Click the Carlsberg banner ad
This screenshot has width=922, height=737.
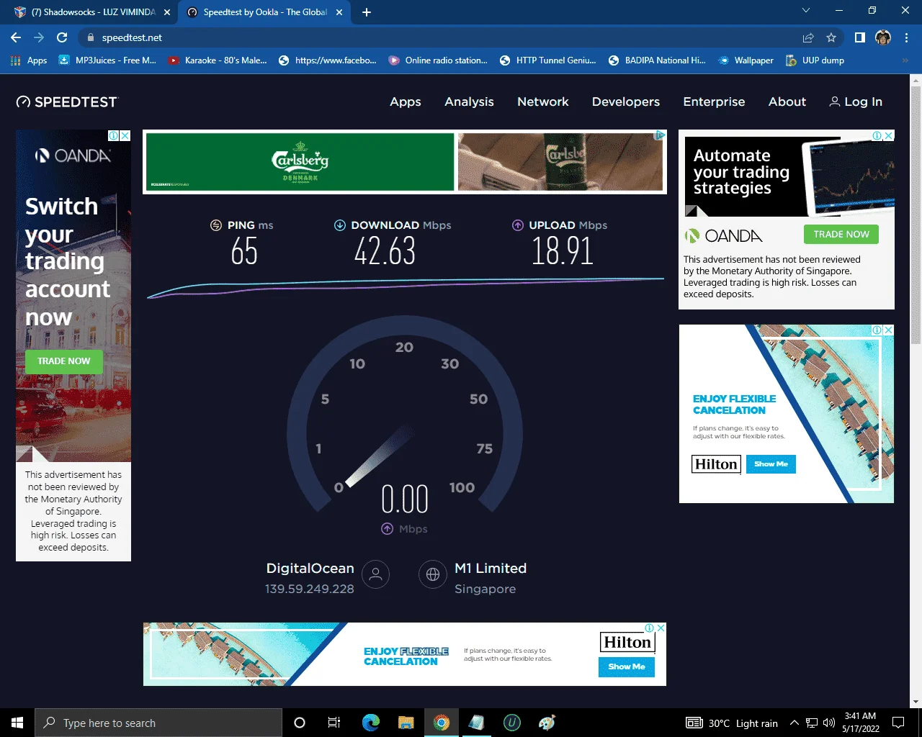tap(404, 162)
